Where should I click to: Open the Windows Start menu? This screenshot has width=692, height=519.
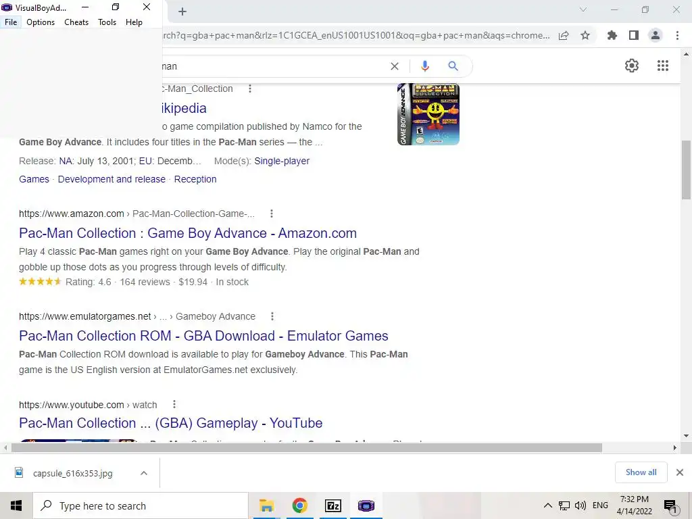tap(16, 505)
